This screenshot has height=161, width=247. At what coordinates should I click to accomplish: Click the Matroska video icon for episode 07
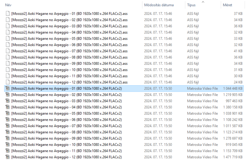coord(7,126)
